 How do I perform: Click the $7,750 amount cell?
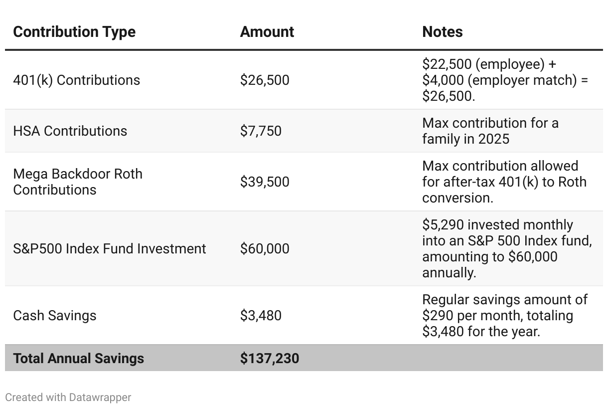[261, 131]
